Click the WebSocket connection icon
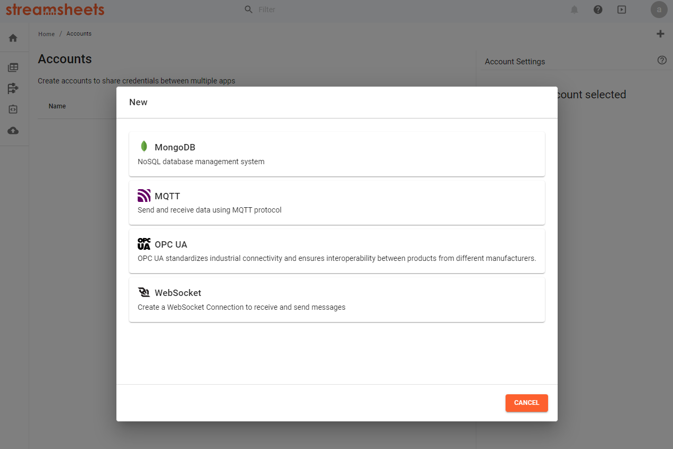673x449 pixels. tap(144, 292)
